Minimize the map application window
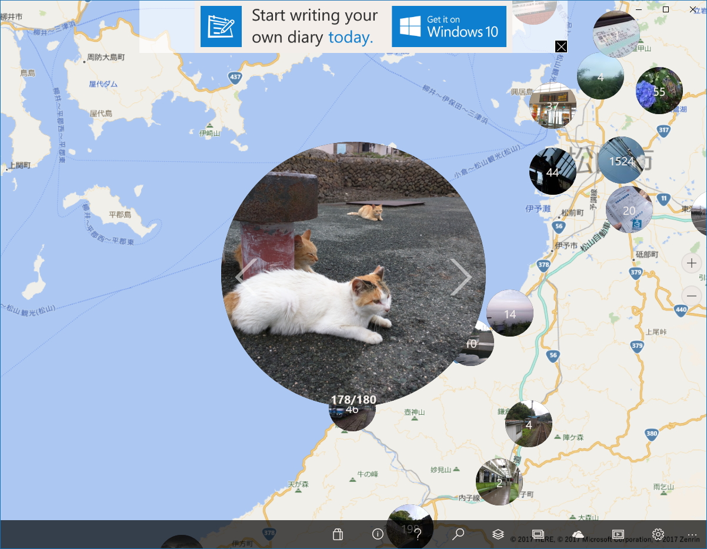 tap(638, 9)
